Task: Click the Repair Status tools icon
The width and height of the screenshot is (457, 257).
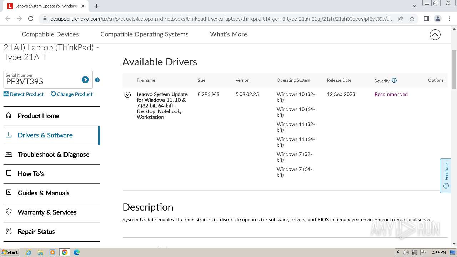Action: point(9,231)
